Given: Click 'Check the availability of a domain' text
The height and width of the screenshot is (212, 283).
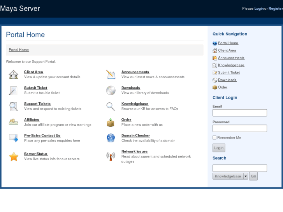Looking at the screenshot, I should (x=148, y=140).
